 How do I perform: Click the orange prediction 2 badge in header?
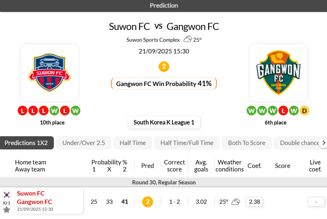[164, 67]
